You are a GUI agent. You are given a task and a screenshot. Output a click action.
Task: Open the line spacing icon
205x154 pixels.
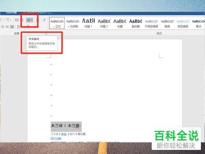18,27
